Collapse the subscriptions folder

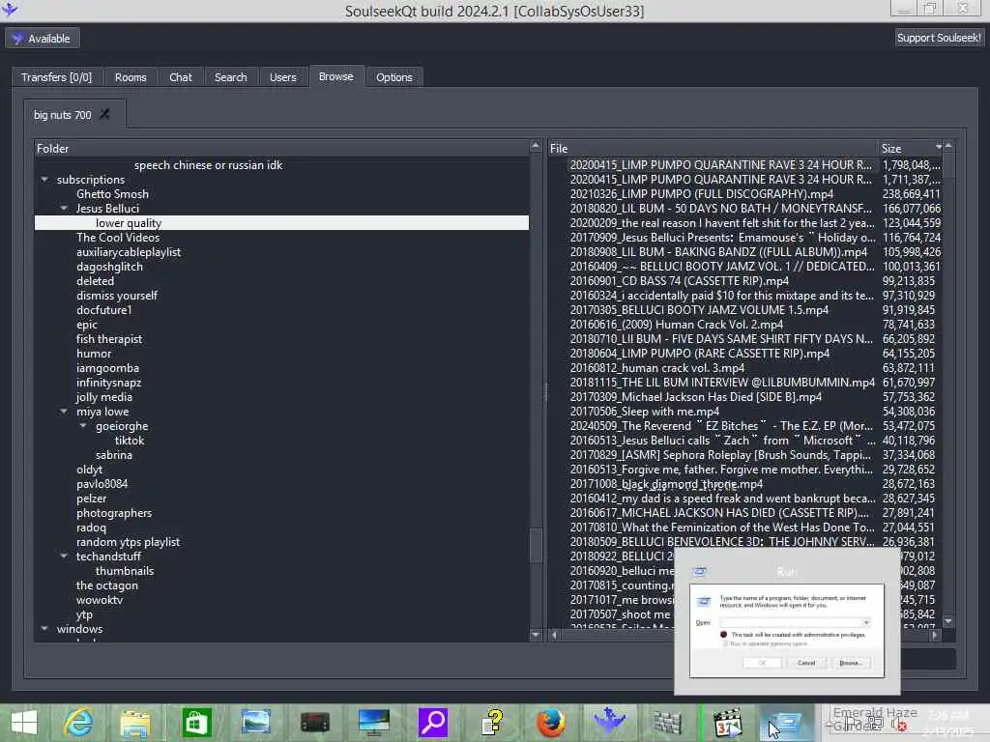coord(44,179)
